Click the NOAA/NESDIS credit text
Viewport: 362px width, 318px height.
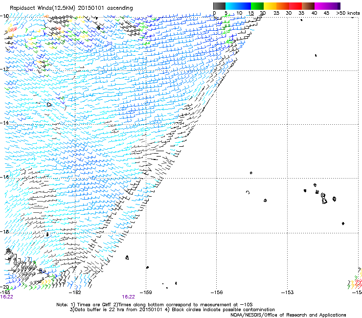288,315
